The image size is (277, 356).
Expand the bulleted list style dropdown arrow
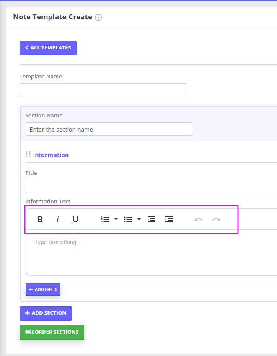point(139,219)
